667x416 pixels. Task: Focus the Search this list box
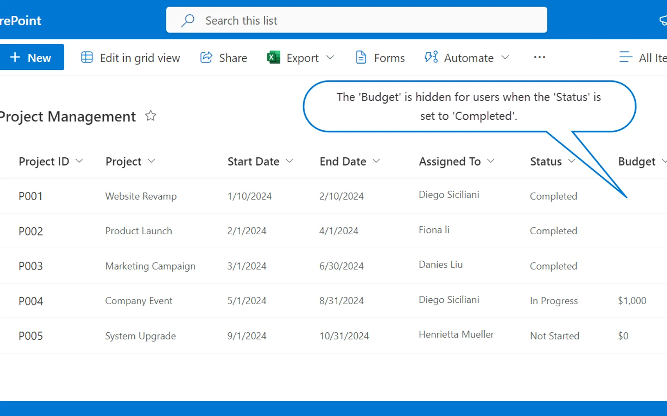click(356, 20)
